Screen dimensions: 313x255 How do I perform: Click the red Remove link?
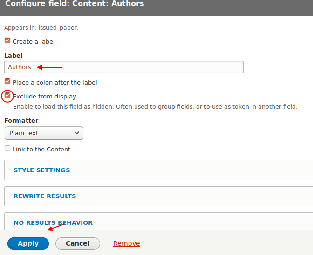pos(126,244)
